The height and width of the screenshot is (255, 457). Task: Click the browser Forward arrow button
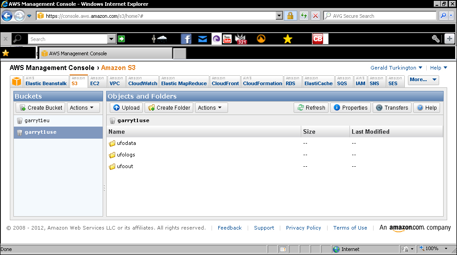20,16
